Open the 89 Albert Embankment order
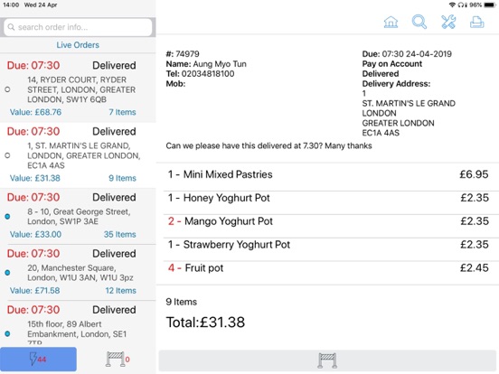 tap(78, 323)
